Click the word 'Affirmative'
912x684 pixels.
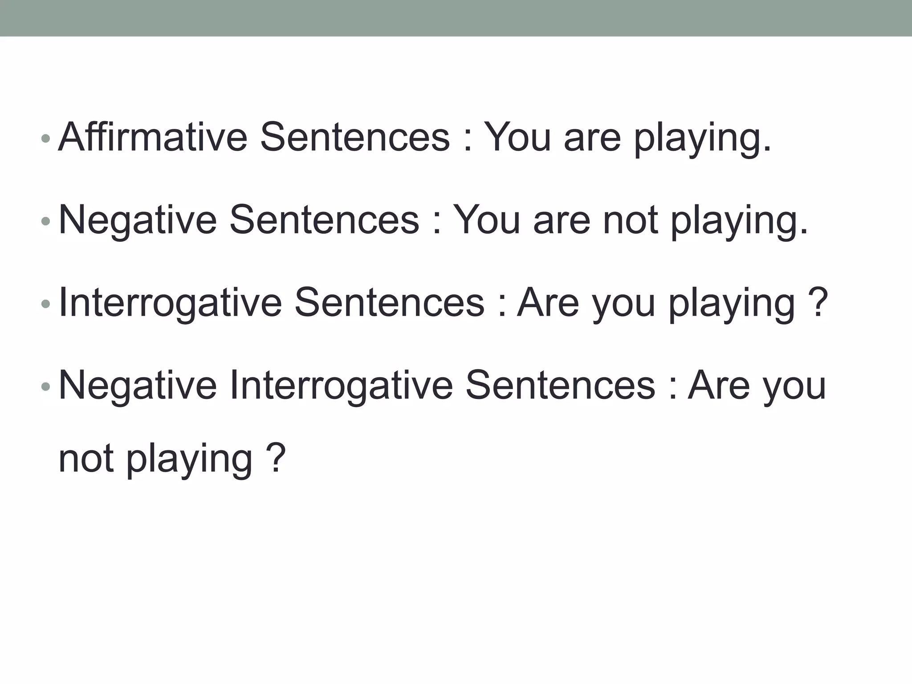click(153, 137)
